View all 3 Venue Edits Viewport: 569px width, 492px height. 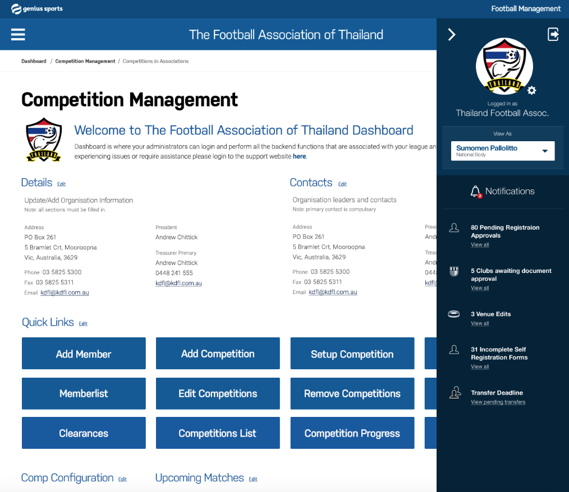480,323
